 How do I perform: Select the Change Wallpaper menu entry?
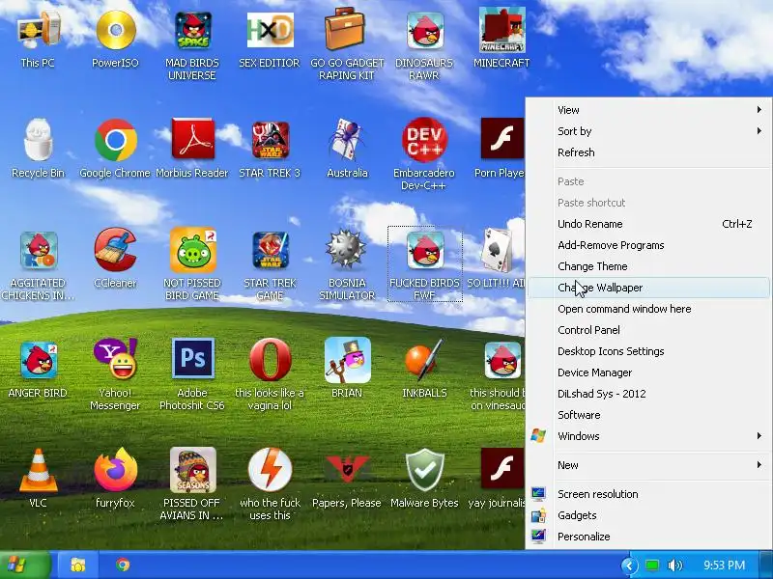[x=648, y=288]
